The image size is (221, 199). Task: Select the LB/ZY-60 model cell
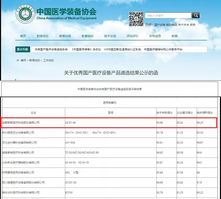click(111, 123)
